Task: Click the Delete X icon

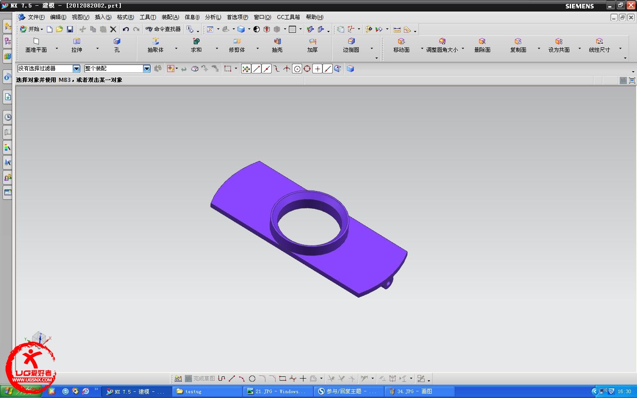Action: [x=113, y=29]
